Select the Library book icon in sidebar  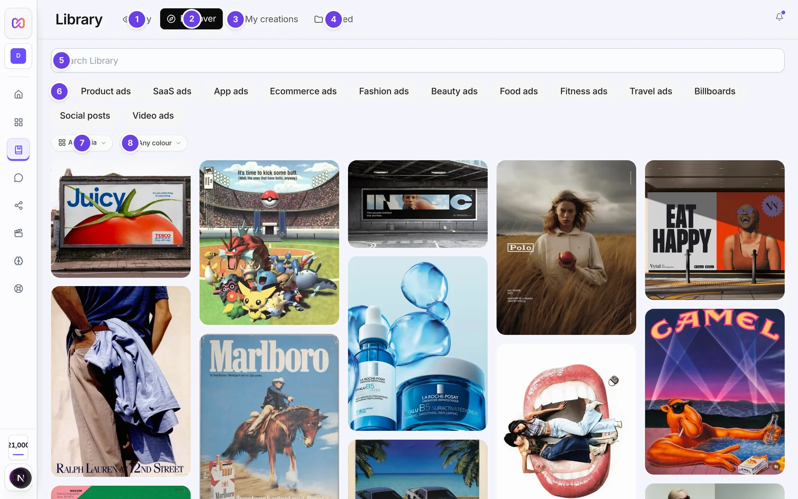point(18,149)
